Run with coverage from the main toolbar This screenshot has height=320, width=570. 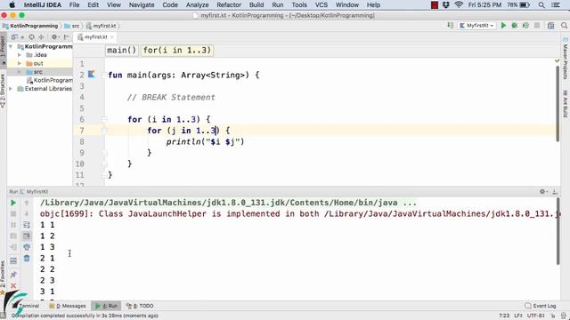(x=525, y=26)
